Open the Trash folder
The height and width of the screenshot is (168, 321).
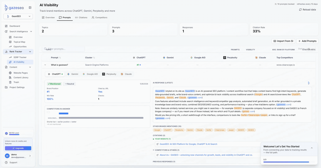click(16, 82)
